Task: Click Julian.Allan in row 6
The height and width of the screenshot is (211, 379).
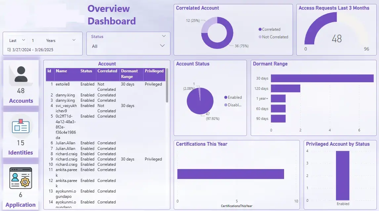Action: [x=65, y=143]
